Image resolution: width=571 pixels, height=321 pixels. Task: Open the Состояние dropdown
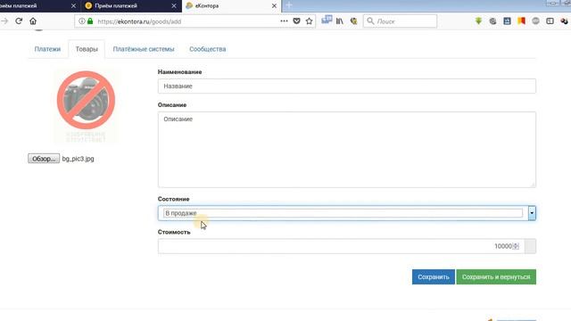(x=347, y=213)
